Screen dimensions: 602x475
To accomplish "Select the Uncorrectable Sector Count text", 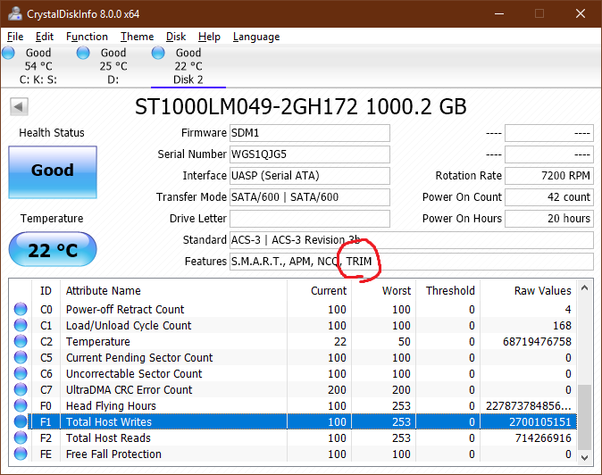I will (134, 374).
